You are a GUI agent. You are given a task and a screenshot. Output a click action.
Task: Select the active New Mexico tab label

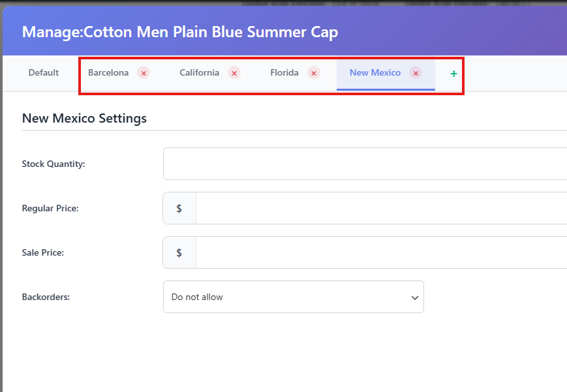(375, 72)
